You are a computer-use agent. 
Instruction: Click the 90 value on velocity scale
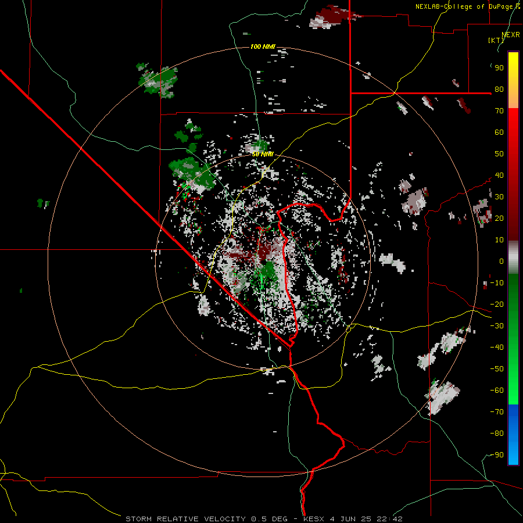tap(499, 68)
